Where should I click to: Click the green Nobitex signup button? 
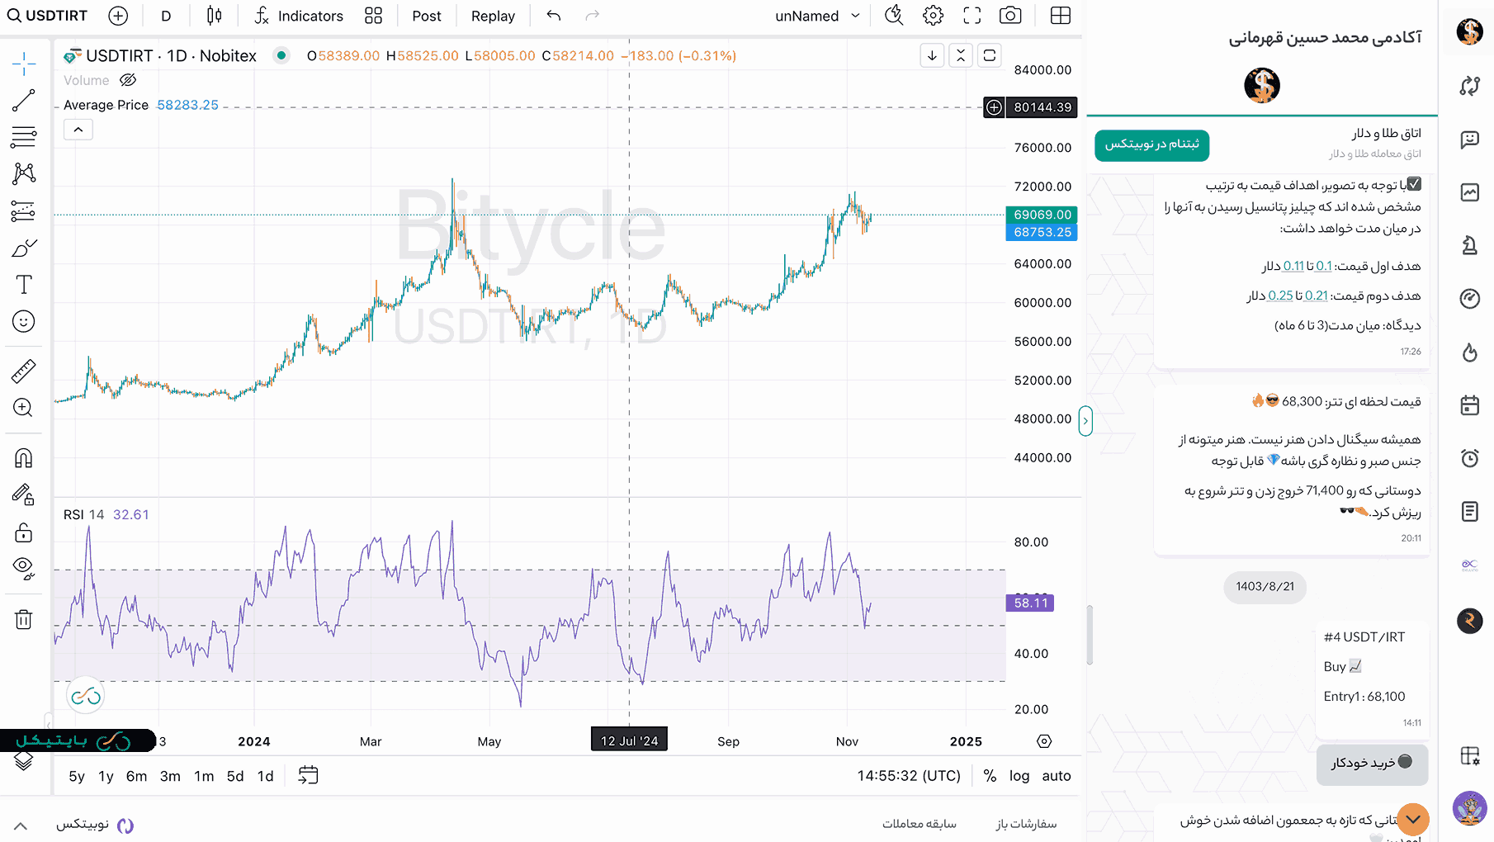pyautogui.click(x=1151, y=144)
